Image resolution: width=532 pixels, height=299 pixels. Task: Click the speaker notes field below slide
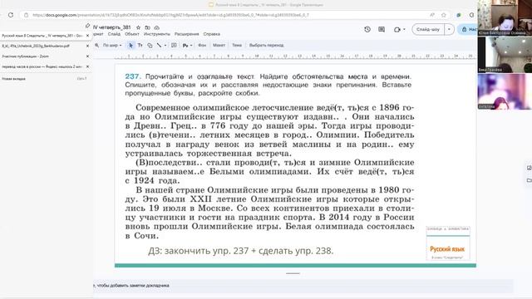303,286
